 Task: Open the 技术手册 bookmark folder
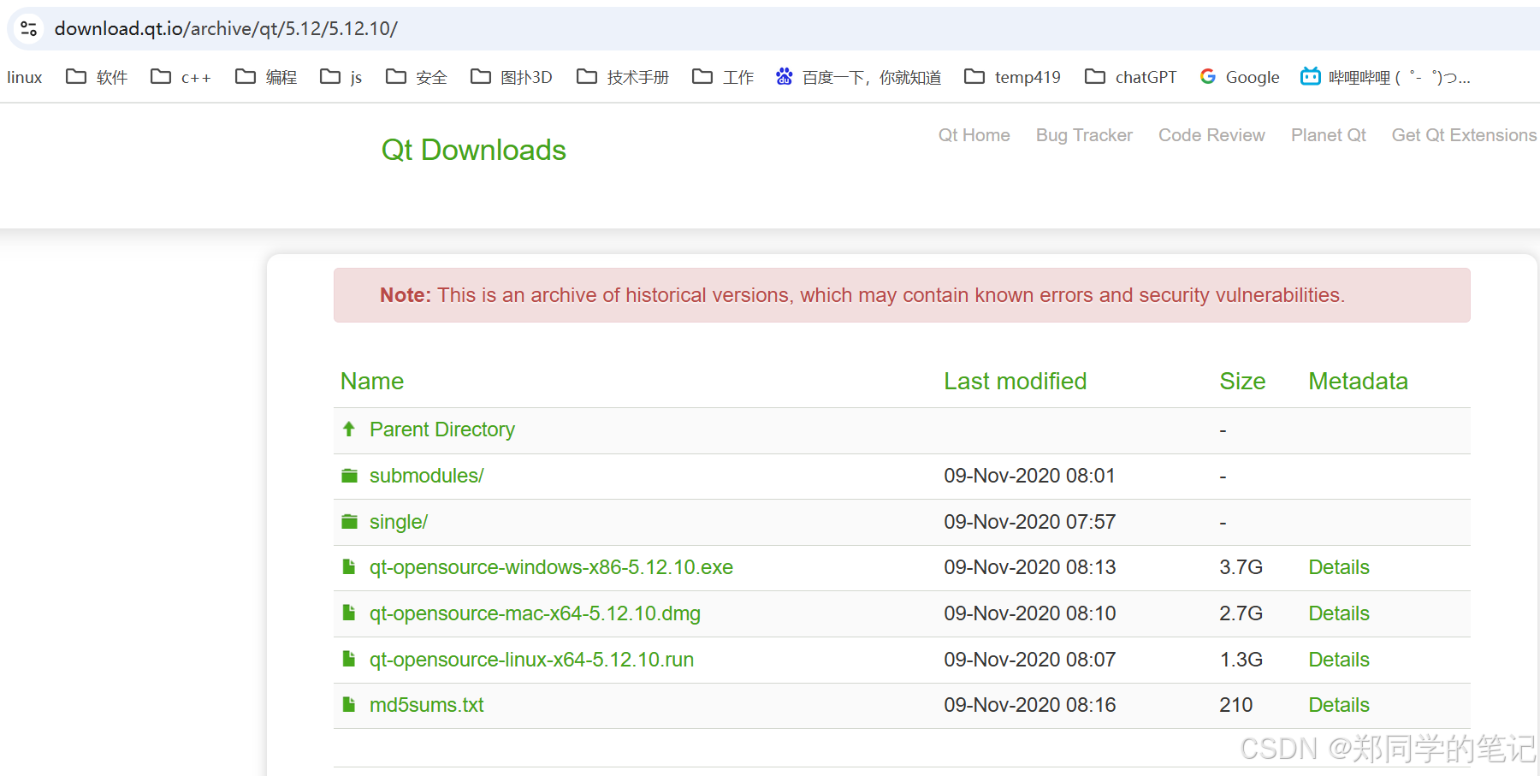623,77
